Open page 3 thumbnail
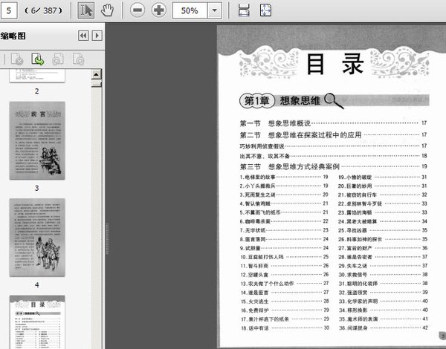 pyautogui.click(x=37, y=140)
